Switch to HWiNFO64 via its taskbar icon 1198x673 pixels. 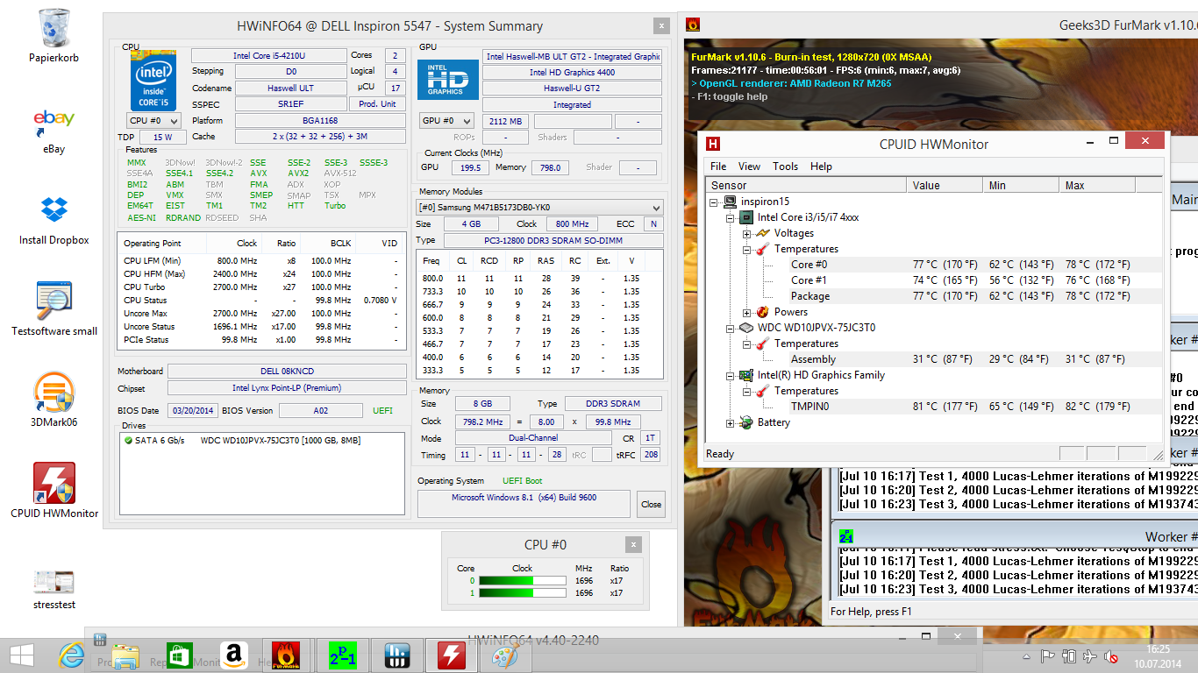tap(397, 655)
